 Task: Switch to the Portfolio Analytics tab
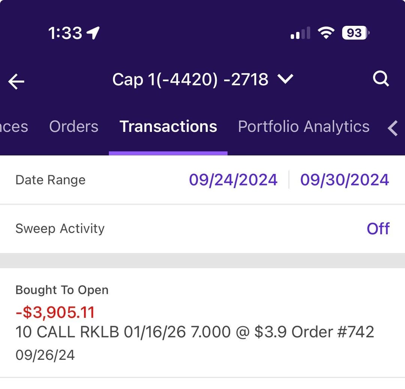click(x=303, y=127)
